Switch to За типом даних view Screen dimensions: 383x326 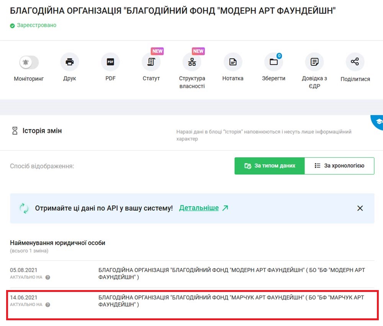[x=270, y=166]
